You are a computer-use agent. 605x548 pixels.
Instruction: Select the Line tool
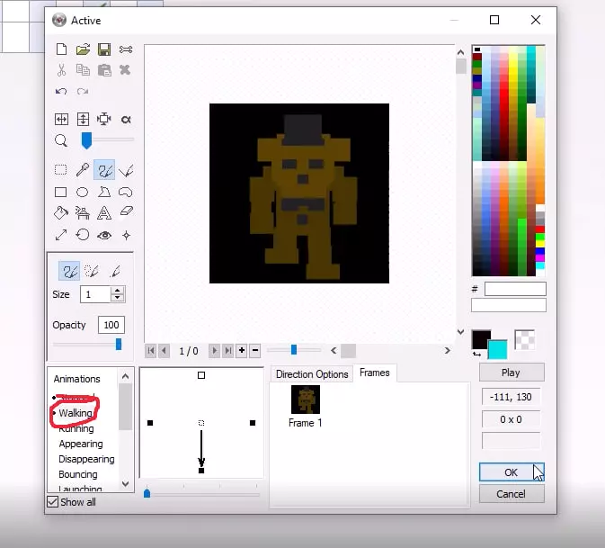point(126,170)
